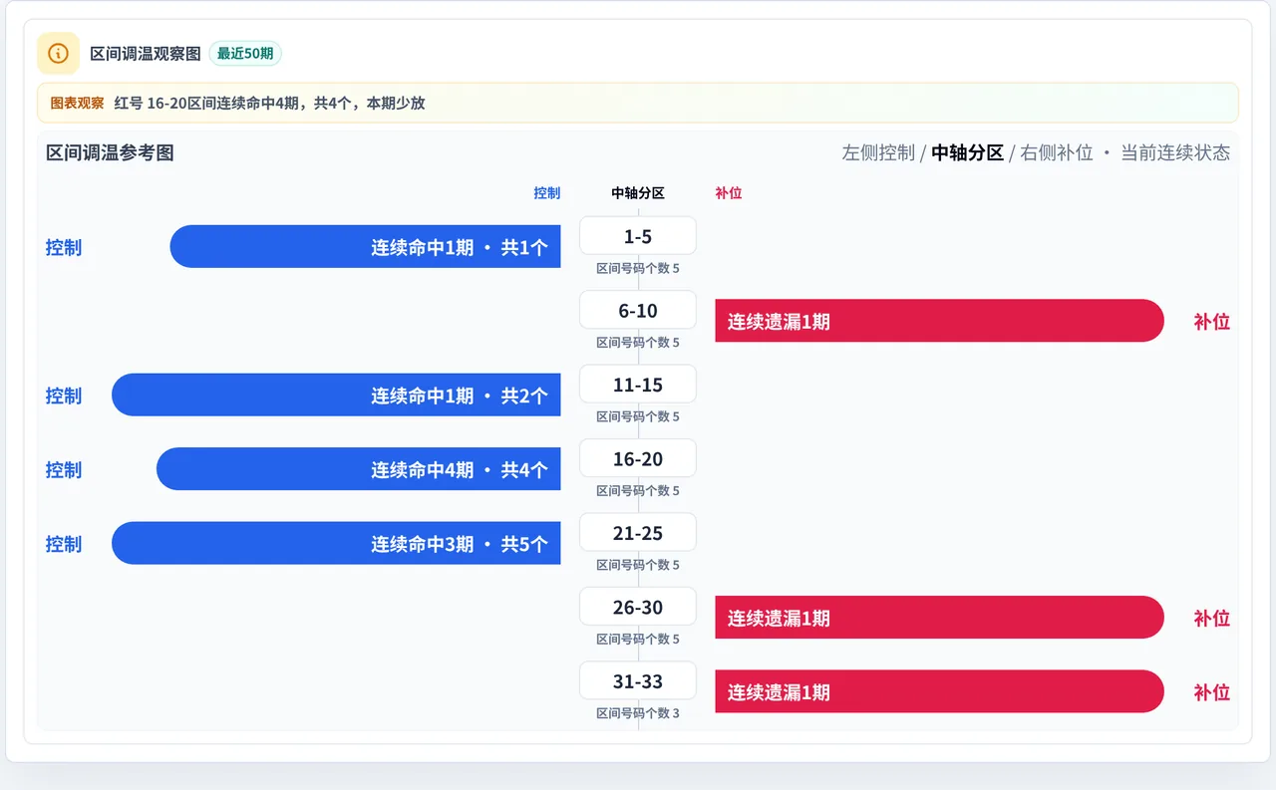Click 控制 label on the 11-15 row
Viewport: 1276px width, 790px height.
click(64, 395)
